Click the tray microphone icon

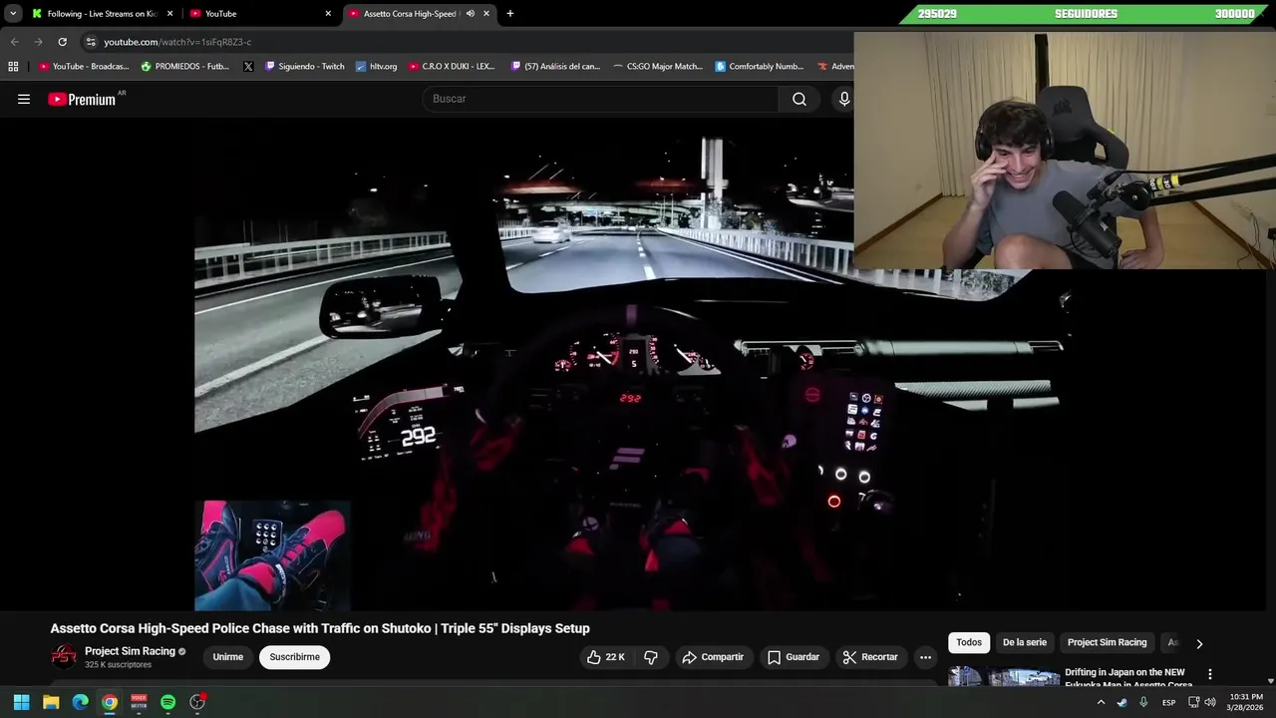point(1143,702)
